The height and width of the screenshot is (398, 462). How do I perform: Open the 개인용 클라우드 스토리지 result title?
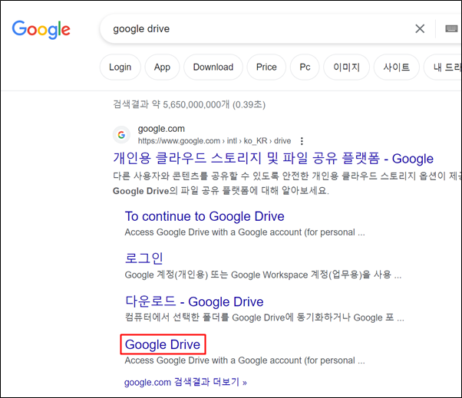pos(273,159)
